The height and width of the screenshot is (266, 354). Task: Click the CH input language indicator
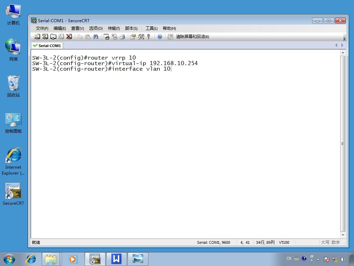coord(289,258)
